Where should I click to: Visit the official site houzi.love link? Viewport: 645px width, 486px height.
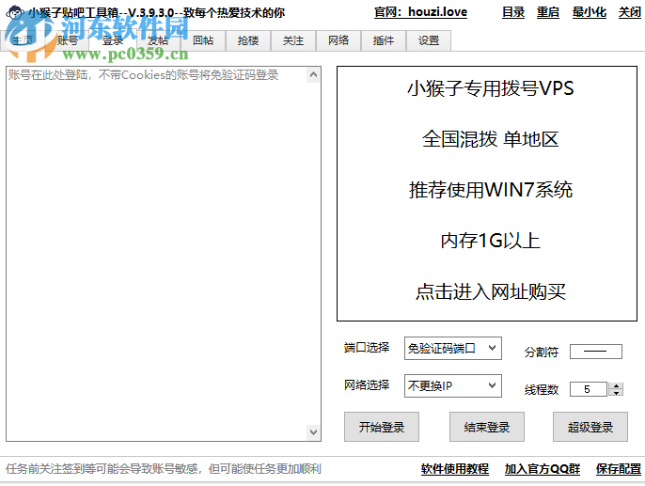coord(420,12)
